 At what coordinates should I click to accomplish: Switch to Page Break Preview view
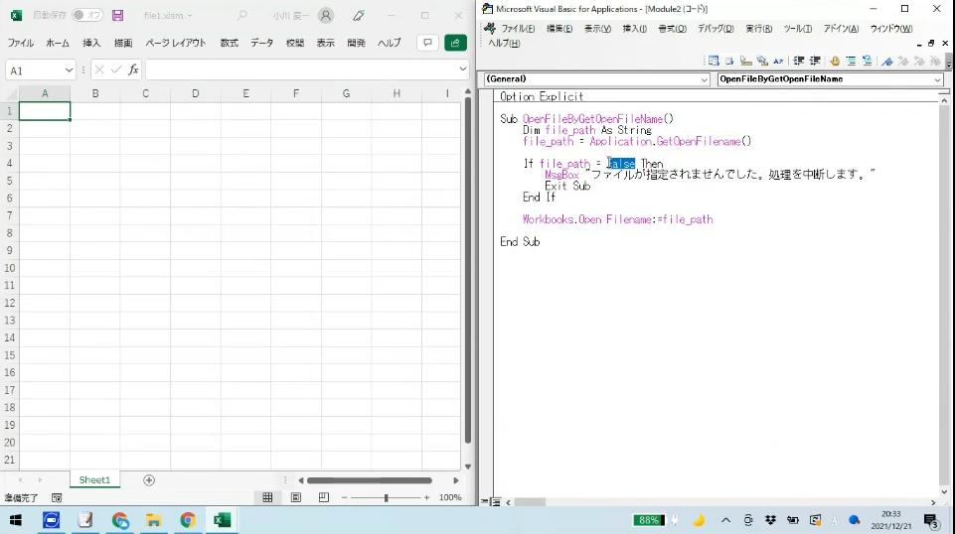point(324,497)
